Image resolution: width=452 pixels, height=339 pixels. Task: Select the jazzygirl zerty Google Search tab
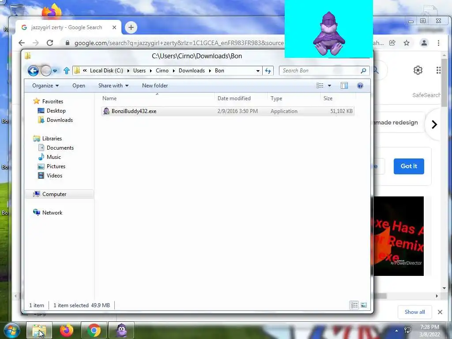tap(66, 27)
